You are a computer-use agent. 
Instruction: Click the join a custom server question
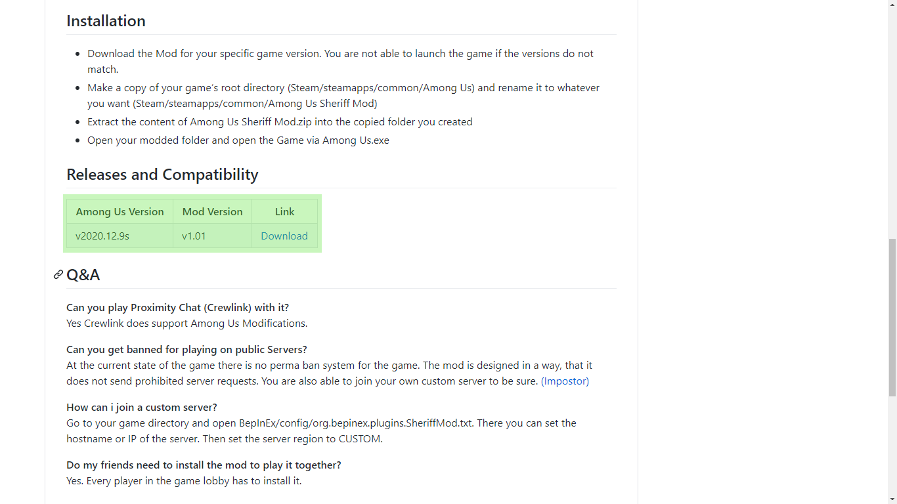tap(141, 408)
